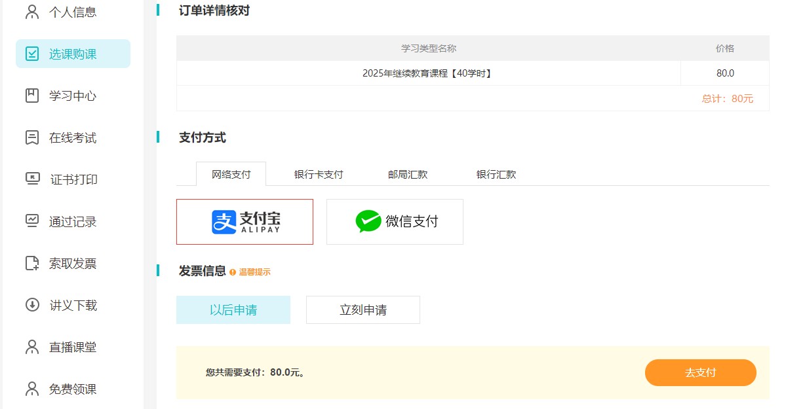Go to 在线考试 online exam section
Viewport: 786px width, 409px height.
click(x=73, y=137)
